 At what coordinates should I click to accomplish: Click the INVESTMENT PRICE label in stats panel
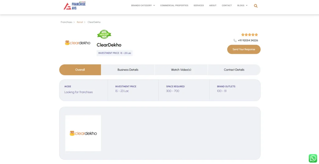126,86
